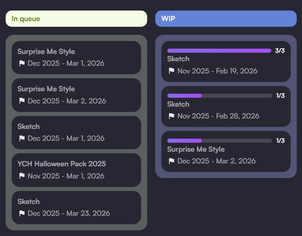Viewport: 302px width, 236px height.
Task: Select the In queue column header
Action: pyautogui.click(x=76, y=19)
